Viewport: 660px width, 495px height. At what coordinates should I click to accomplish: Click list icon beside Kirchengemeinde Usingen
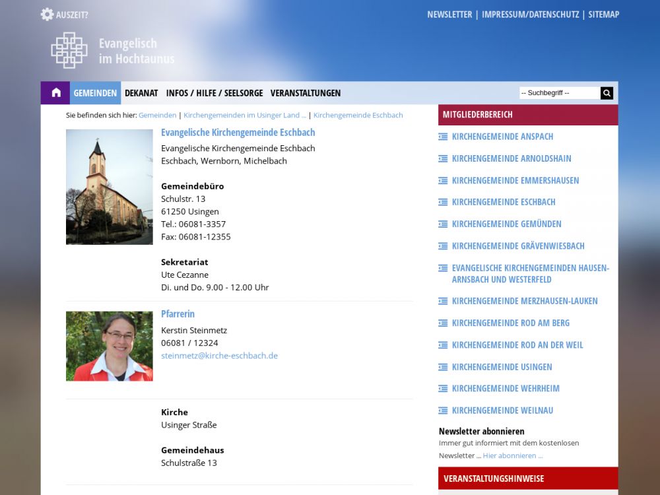pos(443,367)
